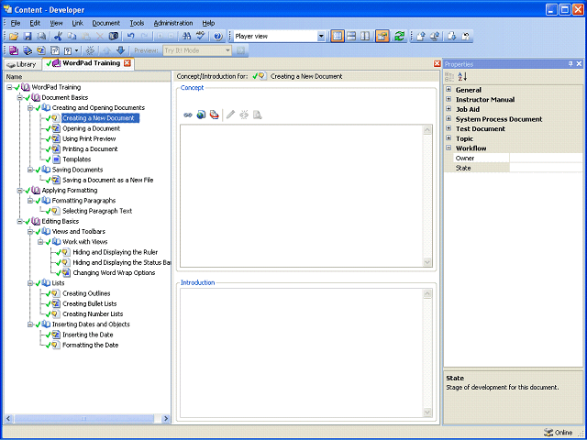
Task: Click the Check In All documents icon
Action: click(x=435, y=37)
